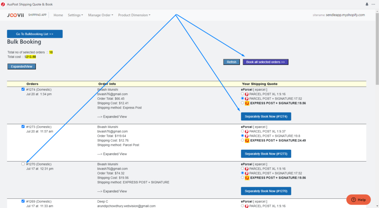The width and height of the screenshot is (379, 208).
Task: Click Book all selected orders button
Action: click(265, 62)
